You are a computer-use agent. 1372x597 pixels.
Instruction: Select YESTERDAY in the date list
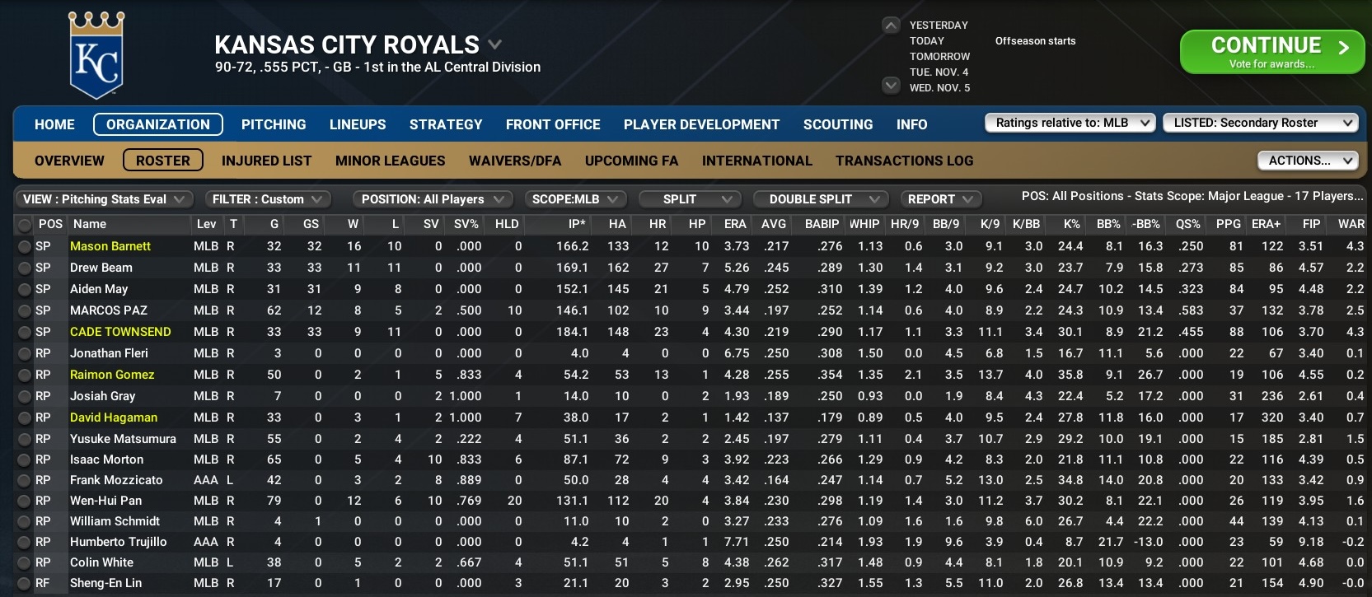pos(939,26)
